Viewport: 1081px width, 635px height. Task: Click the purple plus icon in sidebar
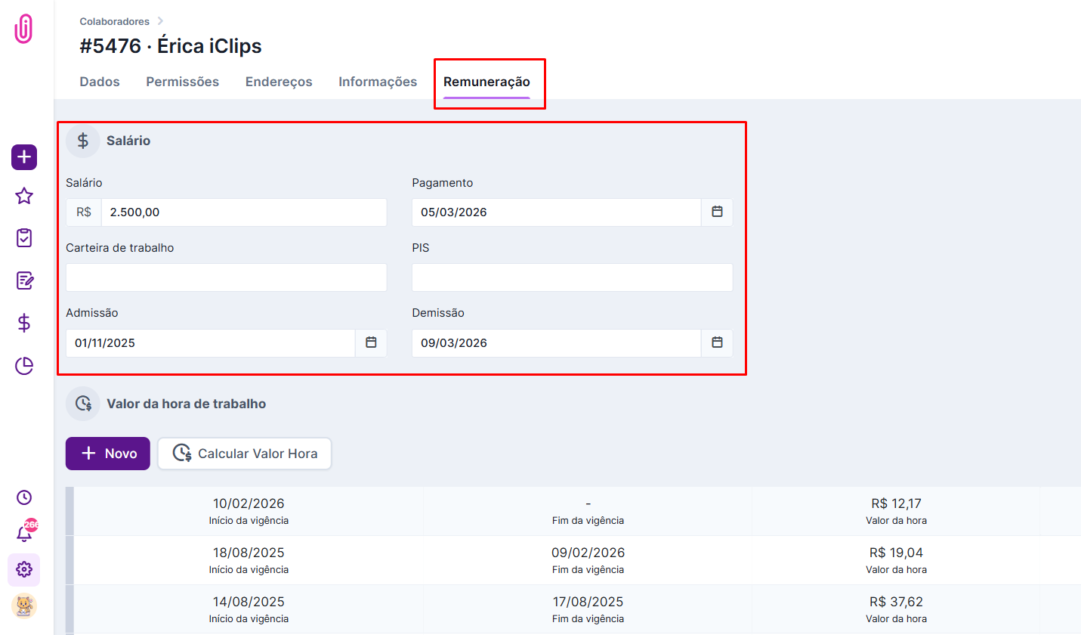pos(24,157)
